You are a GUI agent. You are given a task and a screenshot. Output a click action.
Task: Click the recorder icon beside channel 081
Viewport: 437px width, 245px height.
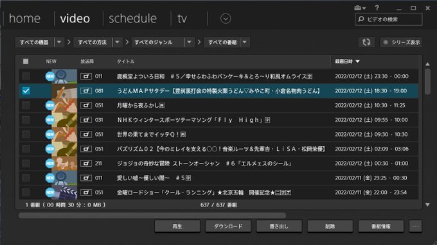point(86,90)
